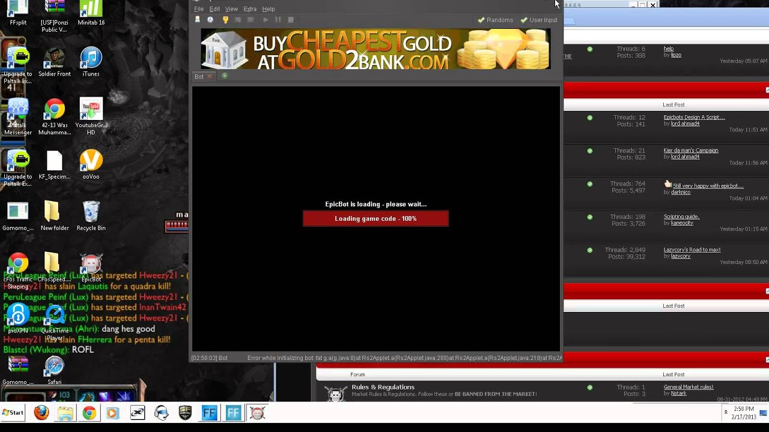This screenshot has height=432, width=769.
Task: Open 'Lazycory's Road to max!' forum link
Action: click(692, 249)
